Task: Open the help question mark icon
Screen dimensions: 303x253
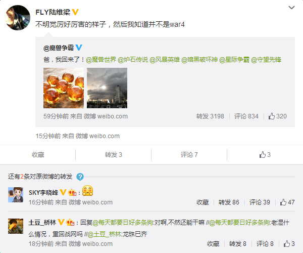Action: (x=80, y=177)
